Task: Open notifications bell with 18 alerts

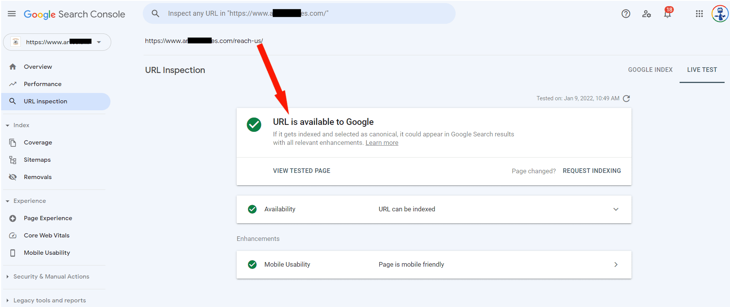Action: 668,13
